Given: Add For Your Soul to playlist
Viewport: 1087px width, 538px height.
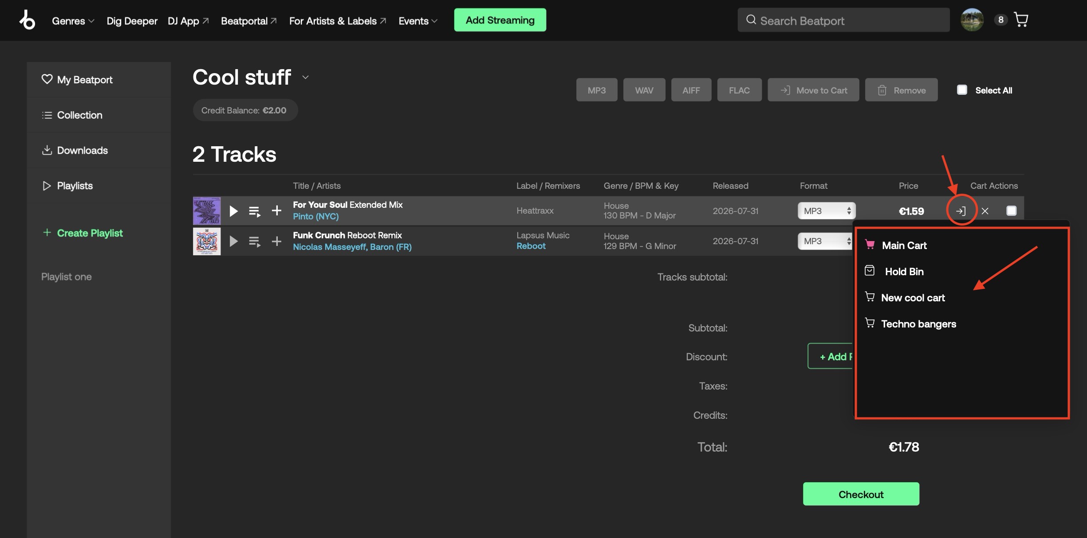Looking at the screenshot, I should coord(276,211).
